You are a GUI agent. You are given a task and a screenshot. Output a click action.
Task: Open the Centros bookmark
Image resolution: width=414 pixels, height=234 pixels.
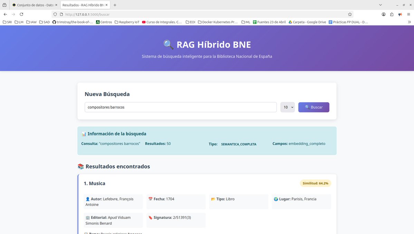pos(104,22)
